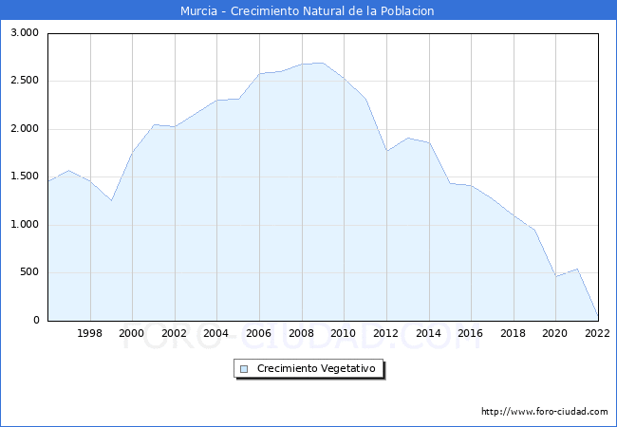Click the 0 y-axis label
The height and width of the screenshot is (427, 617).
(36, 321)
